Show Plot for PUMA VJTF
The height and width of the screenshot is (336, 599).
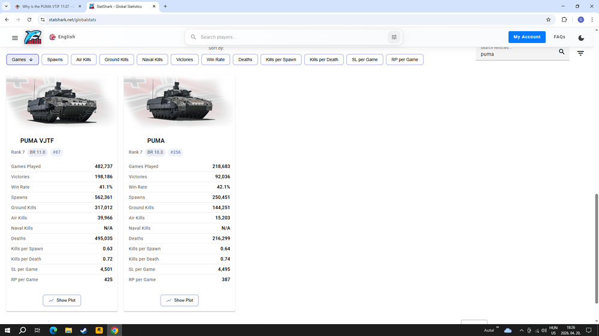(x=62, y=301)
